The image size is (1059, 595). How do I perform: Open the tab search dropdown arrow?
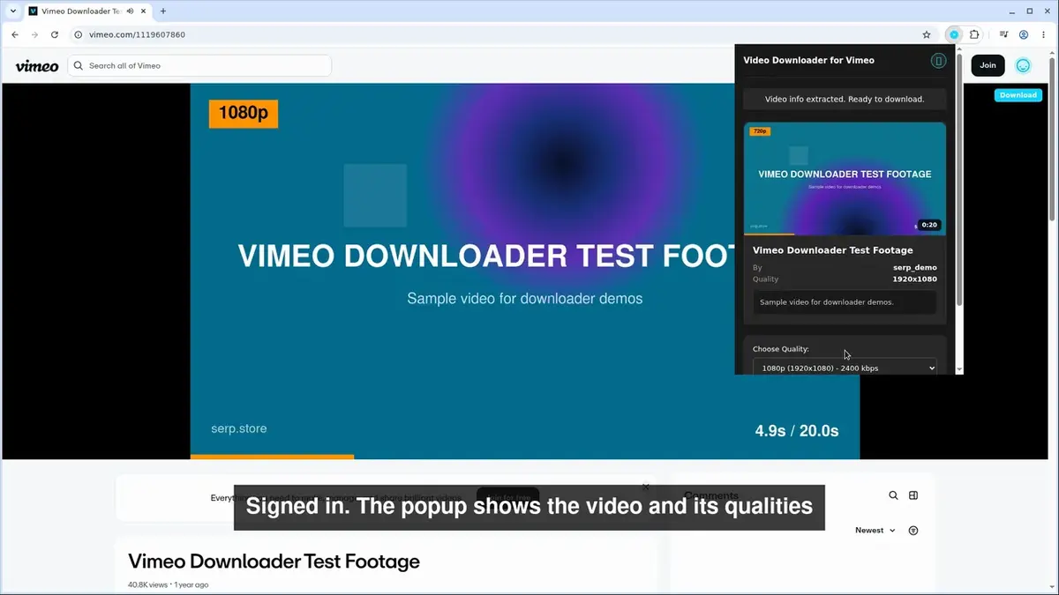[13, 11]
